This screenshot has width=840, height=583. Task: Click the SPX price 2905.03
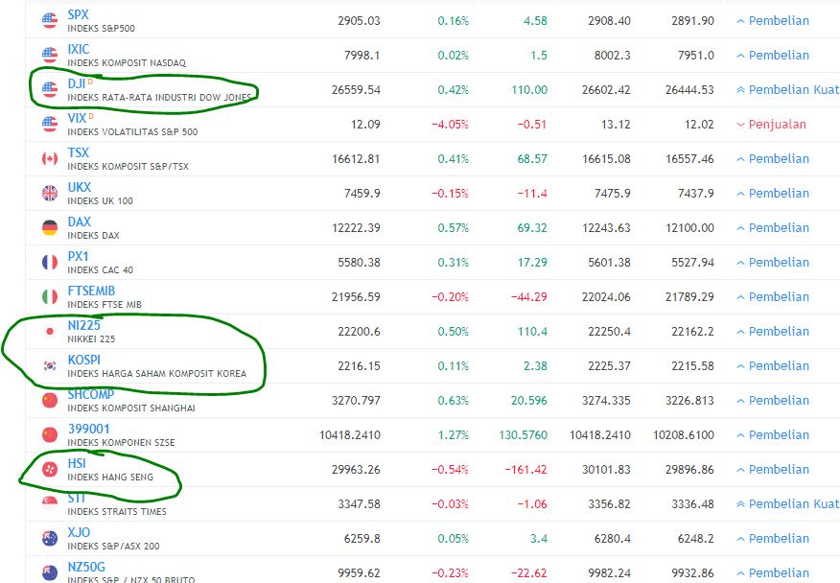coord(359,21)
